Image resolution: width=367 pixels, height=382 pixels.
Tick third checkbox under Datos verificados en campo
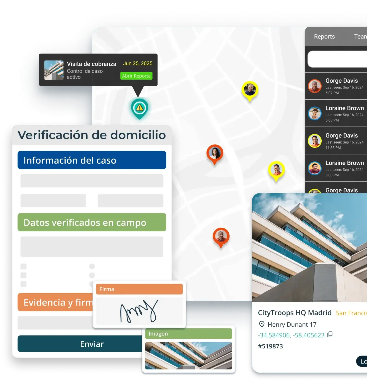click(x=24, y=284)
